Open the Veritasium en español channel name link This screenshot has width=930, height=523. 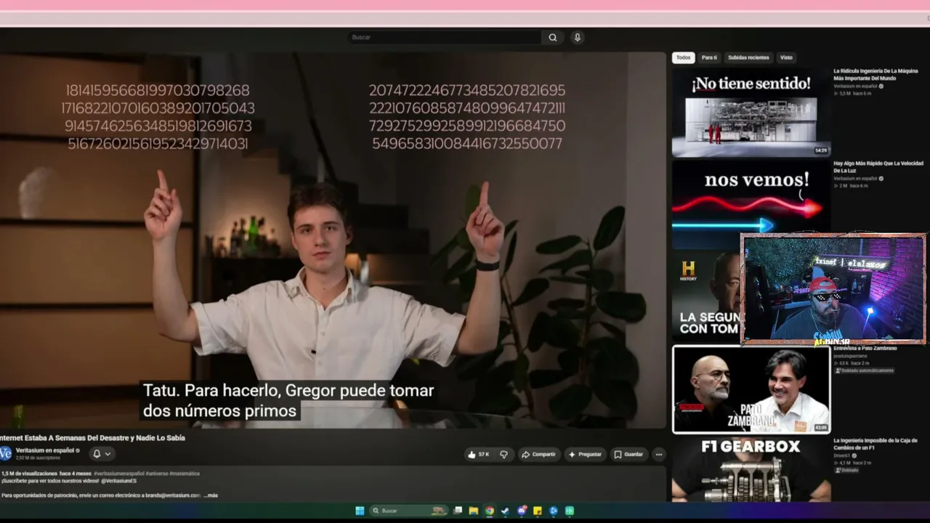point(44,450)
